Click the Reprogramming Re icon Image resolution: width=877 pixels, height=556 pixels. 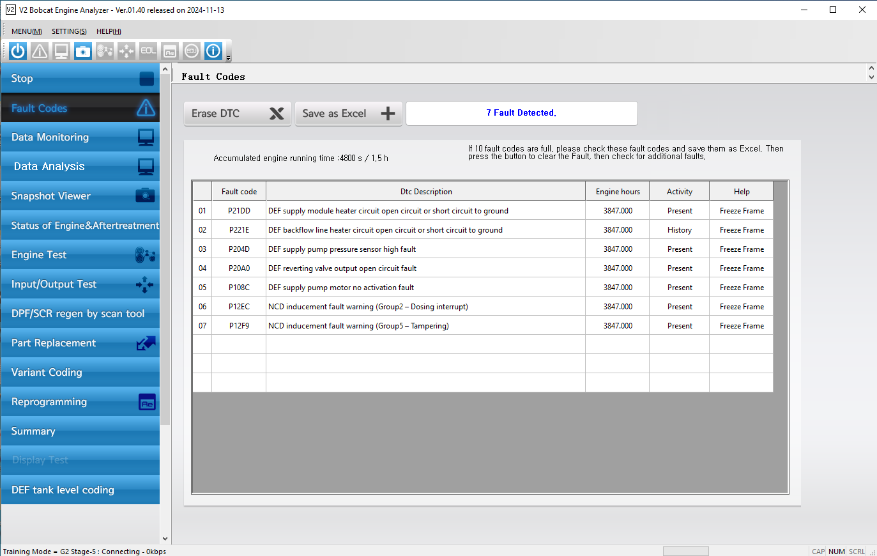coord(148,402)
